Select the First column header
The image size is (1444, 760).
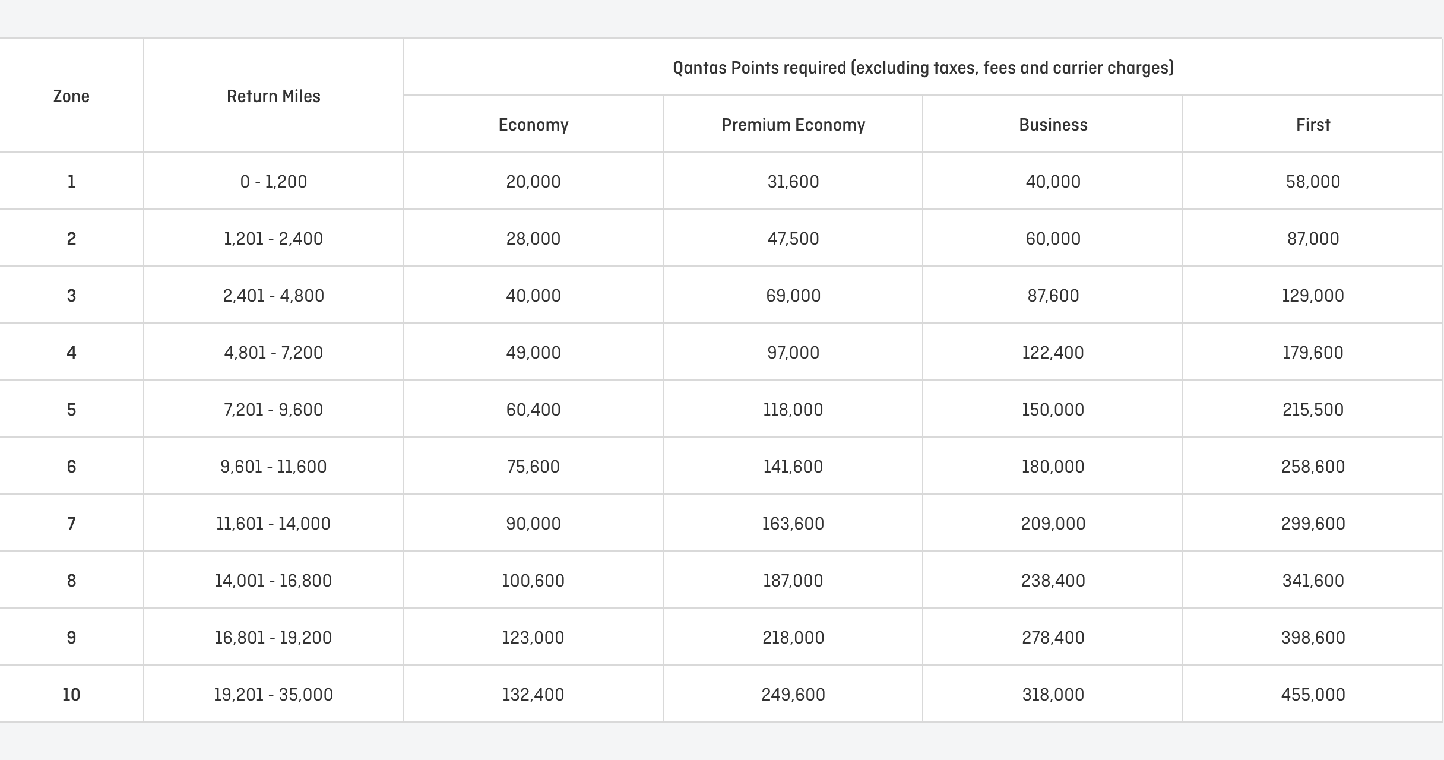(1313, 125)
